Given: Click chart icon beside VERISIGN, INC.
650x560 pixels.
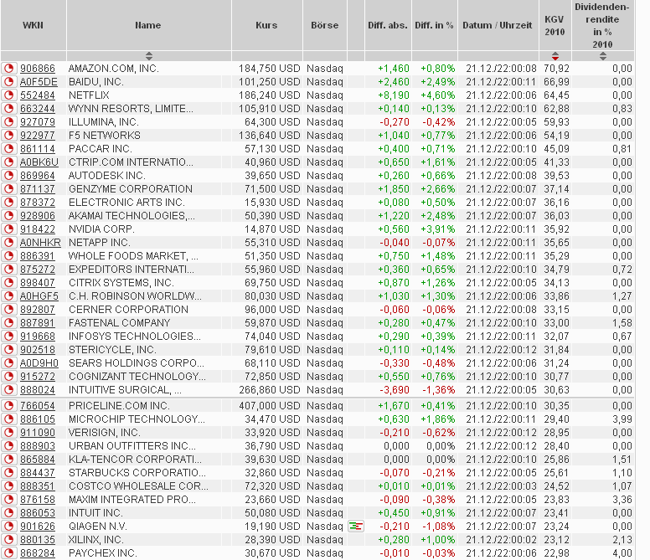Looking at the screenshot, I should [8, 433].
